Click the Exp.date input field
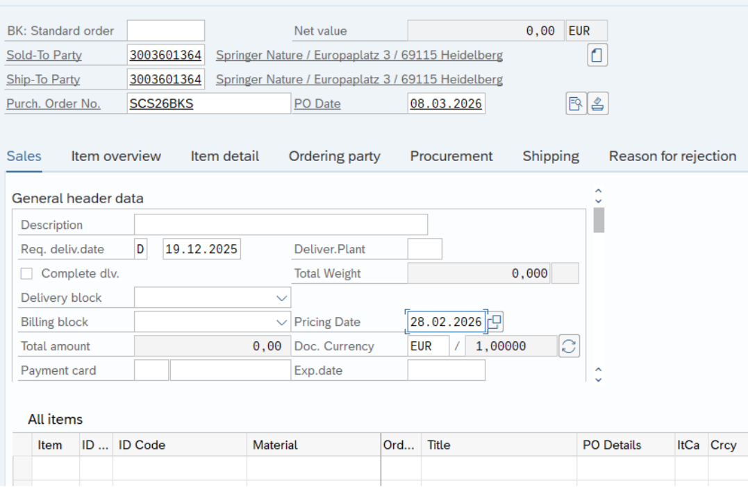The height and width of the screenshot is (487, 748). point(447,370)
